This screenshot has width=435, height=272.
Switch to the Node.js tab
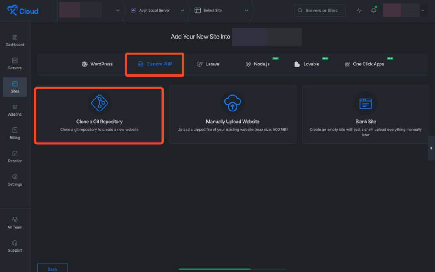257,64
